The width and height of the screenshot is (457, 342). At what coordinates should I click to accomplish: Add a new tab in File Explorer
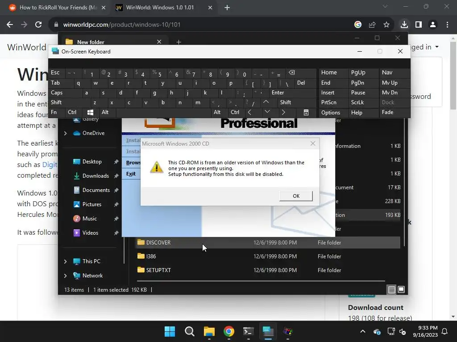[x=179, y=42]
